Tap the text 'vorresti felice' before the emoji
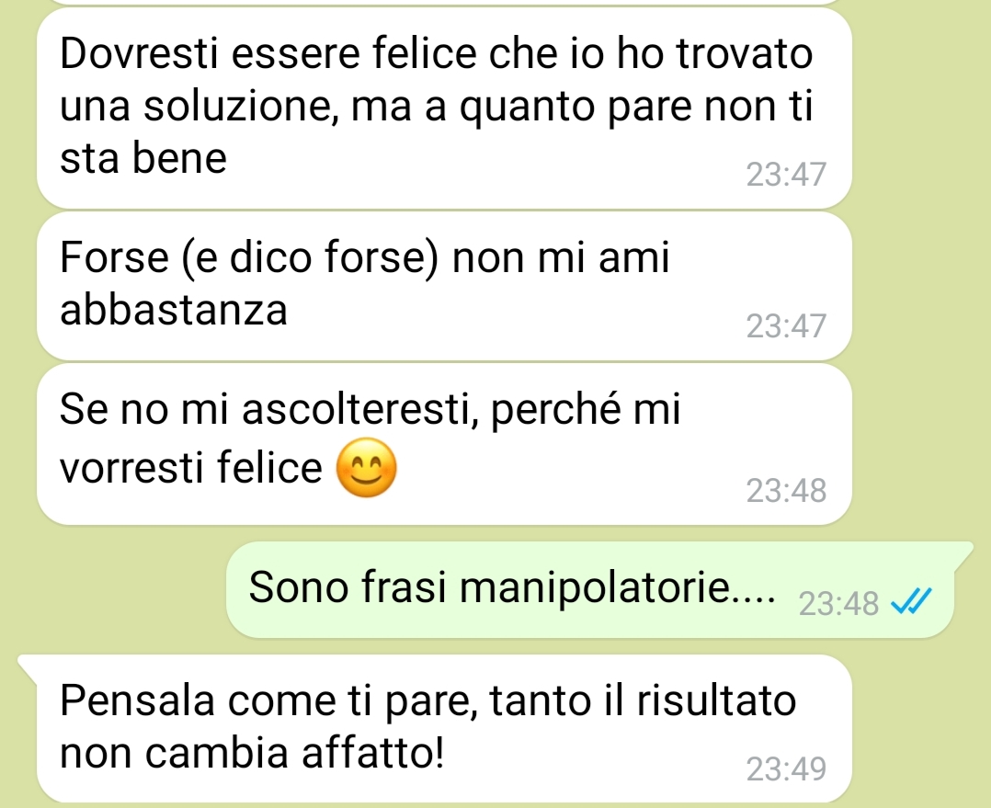The height and width of the screenshot is (808, 991). pyautogui.click(x=191, y=468)
